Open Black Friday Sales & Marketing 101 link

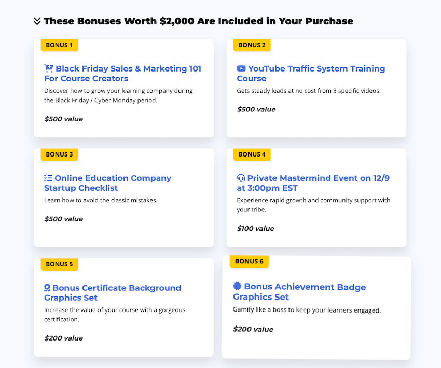click(123, 73)
